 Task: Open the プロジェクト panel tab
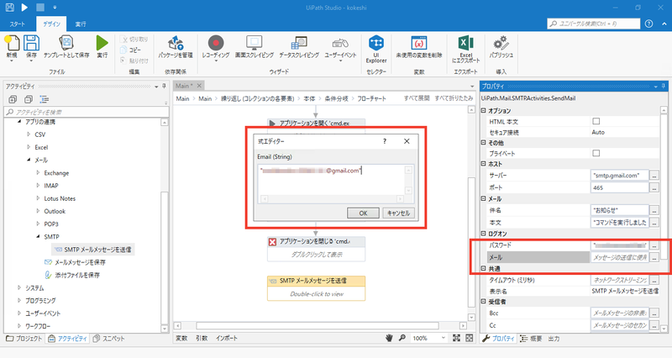[x=24, y=339]
